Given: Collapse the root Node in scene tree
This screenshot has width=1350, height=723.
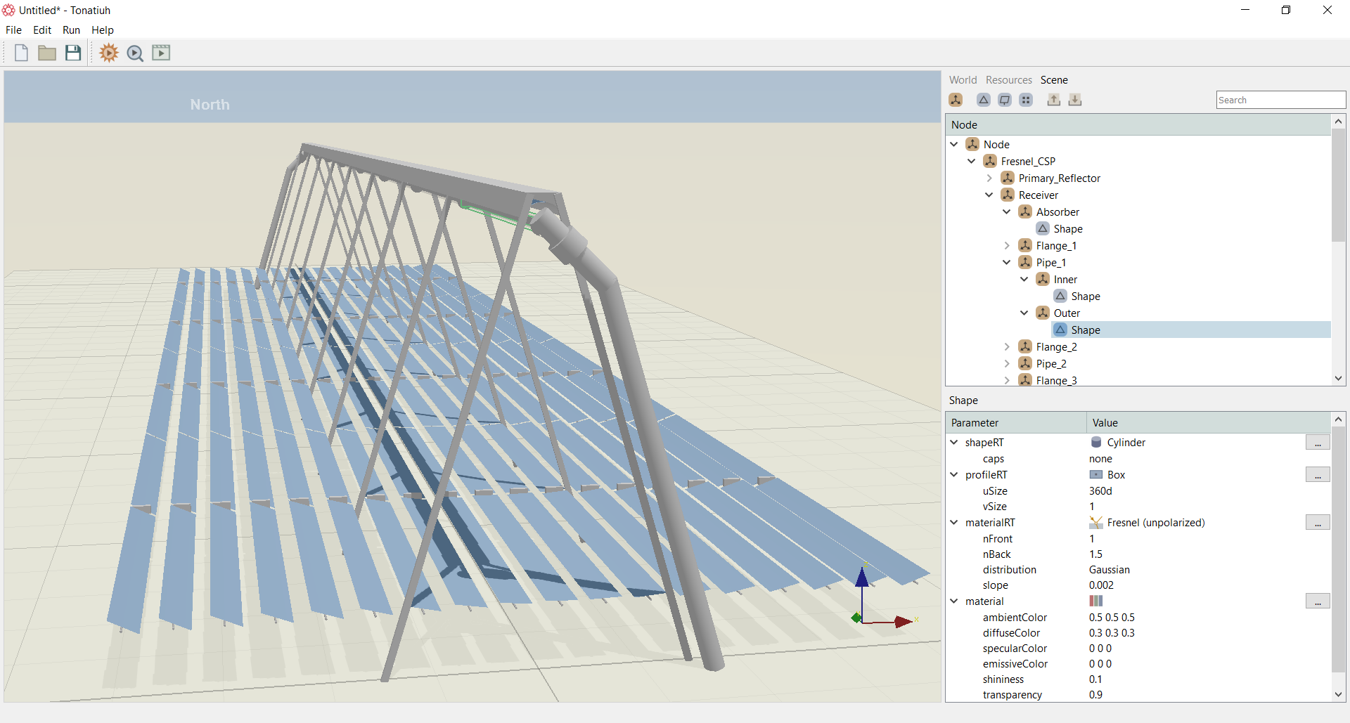Looking at the screenshot, I should pyautogui.click(x=954, y=144).
